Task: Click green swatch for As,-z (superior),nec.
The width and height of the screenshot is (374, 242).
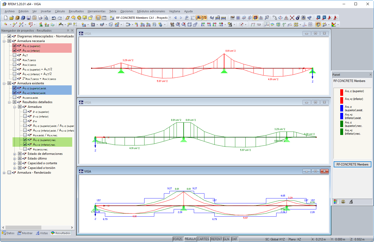Action: tap(342, 124)
